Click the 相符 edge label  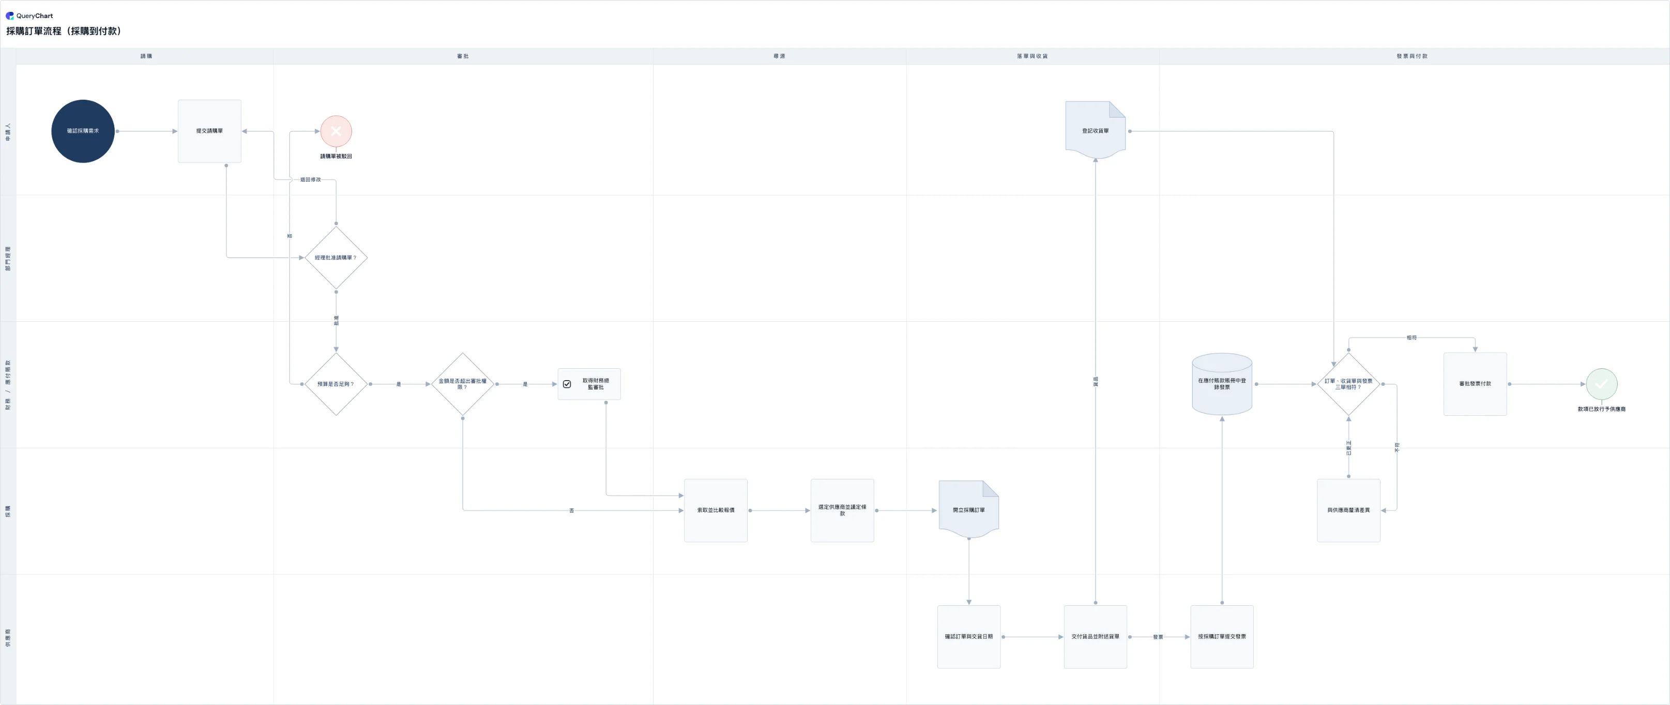coord(1411,337)
